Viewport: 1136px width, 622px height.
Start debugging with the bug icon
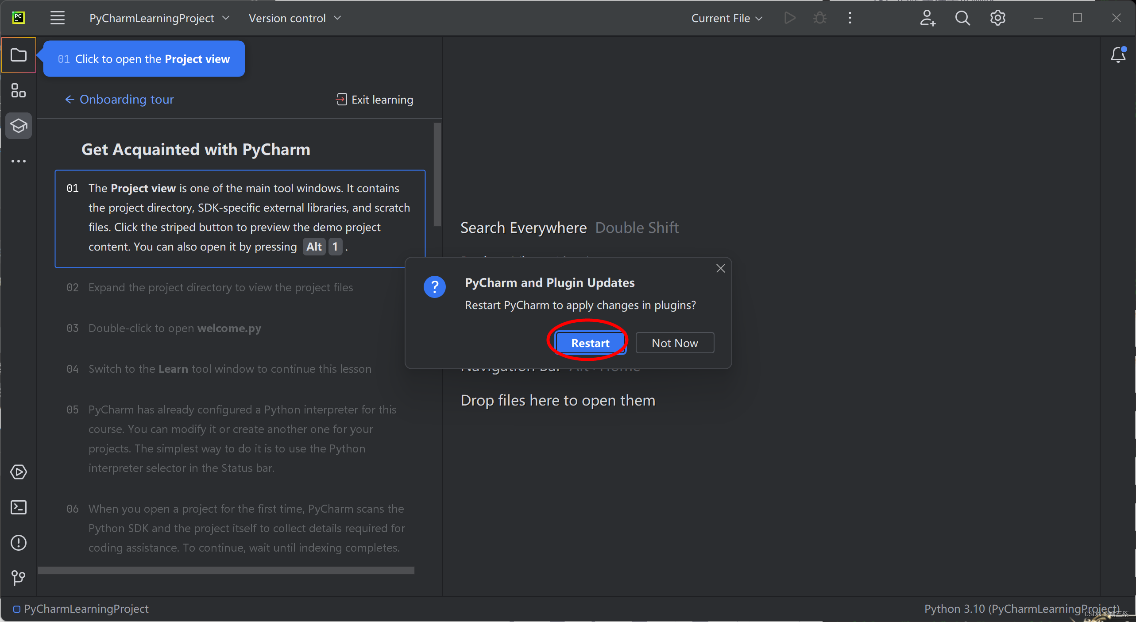point(820,18)
